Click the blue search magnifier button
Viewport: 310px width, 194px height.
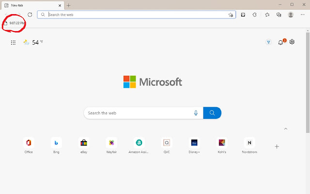(x=212, y=113)
